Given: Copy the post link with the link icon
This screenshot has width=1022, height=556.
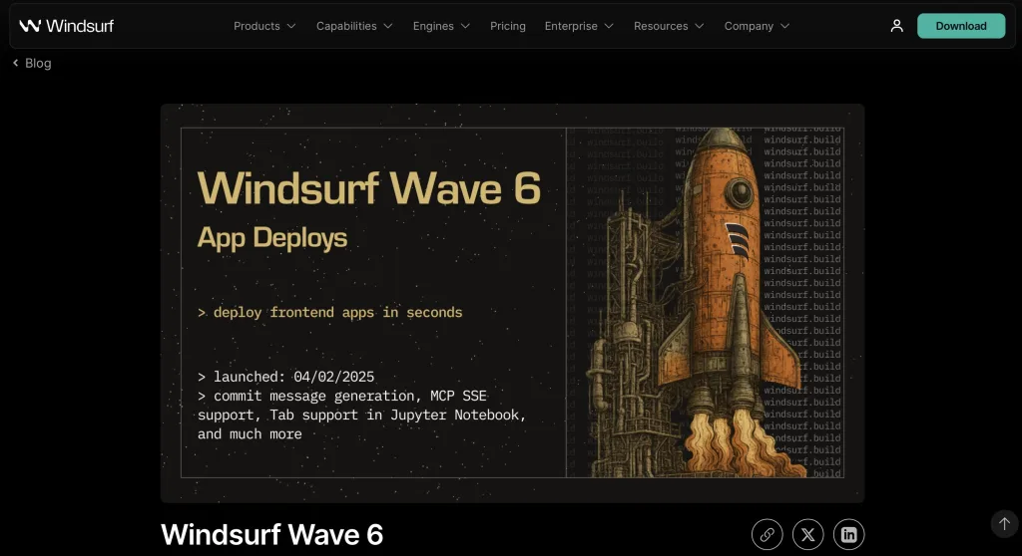Looking at the screenshot, I should coord(767,534).
